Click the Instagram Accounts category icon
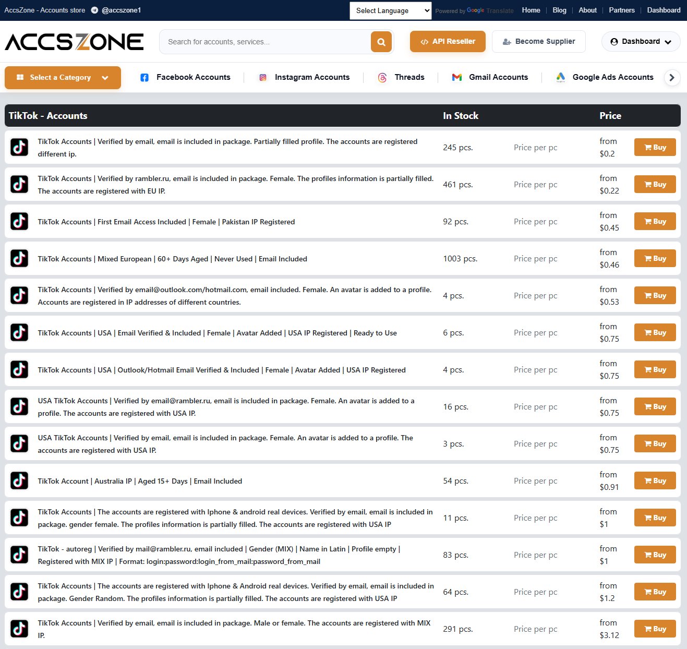The width and height of the screenshot is (687, 649). pyautogui.click(x=263, y=77)
